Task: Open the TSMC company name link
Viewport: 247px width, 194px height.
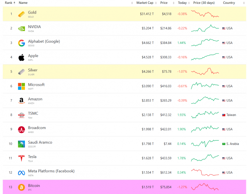Action: [x=33, y=113]
